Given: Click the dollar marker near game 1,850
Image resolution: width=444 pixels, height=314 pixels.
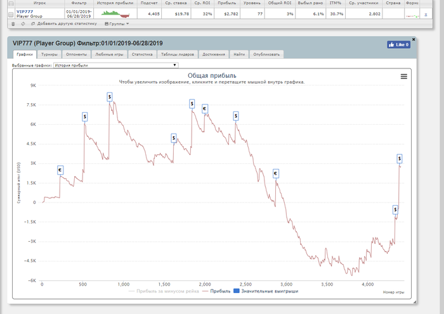Looking at the screenshot, I should pyautogui.click(x=192, y=104).
